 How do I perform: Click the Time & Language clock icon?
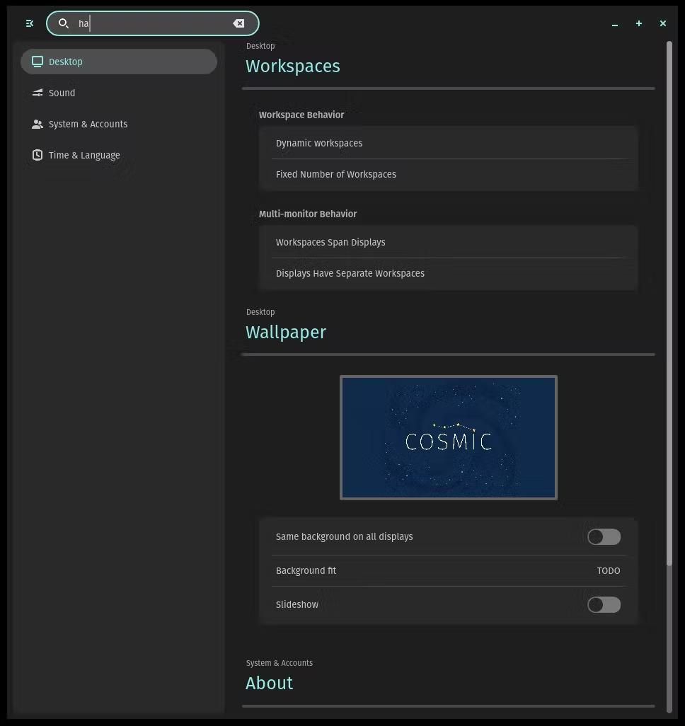[38, 155]
